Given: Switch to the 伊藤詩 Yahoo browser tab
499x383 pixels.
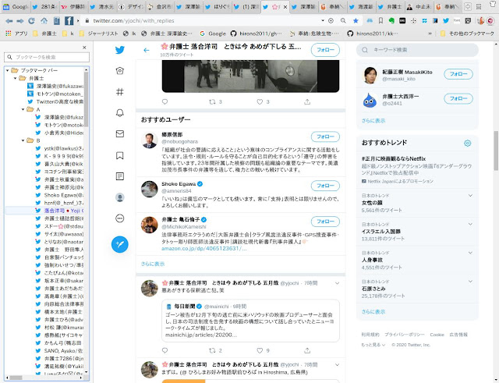Looking at the screenshot, I should (x=73, y=7).
